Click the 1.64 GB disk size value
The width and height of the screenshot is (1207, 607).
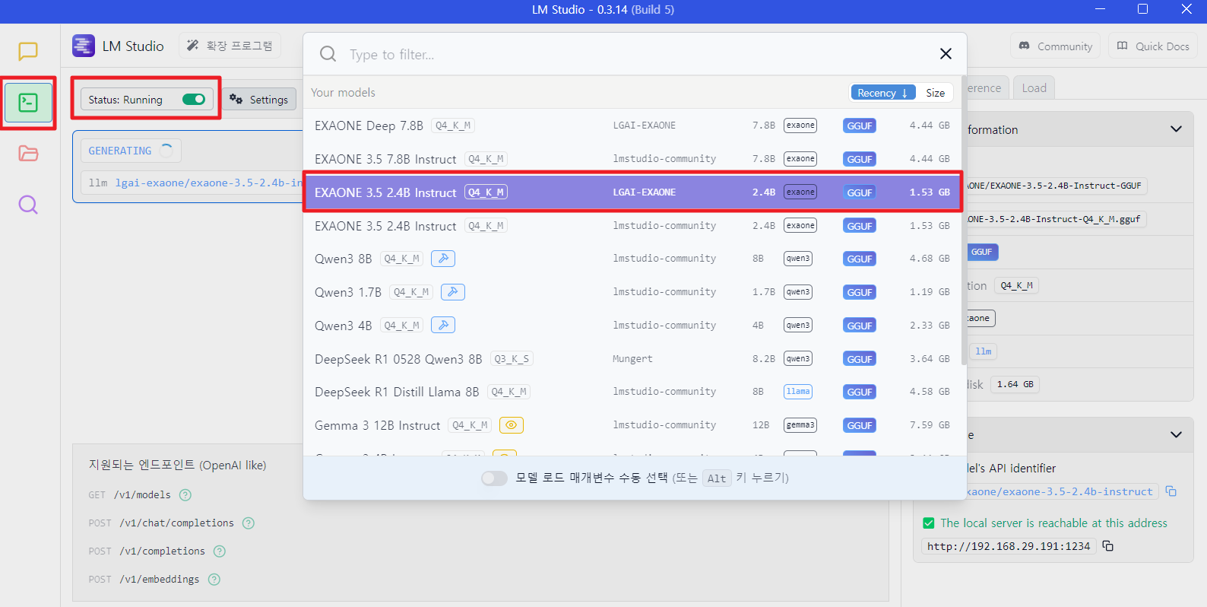1015,385
